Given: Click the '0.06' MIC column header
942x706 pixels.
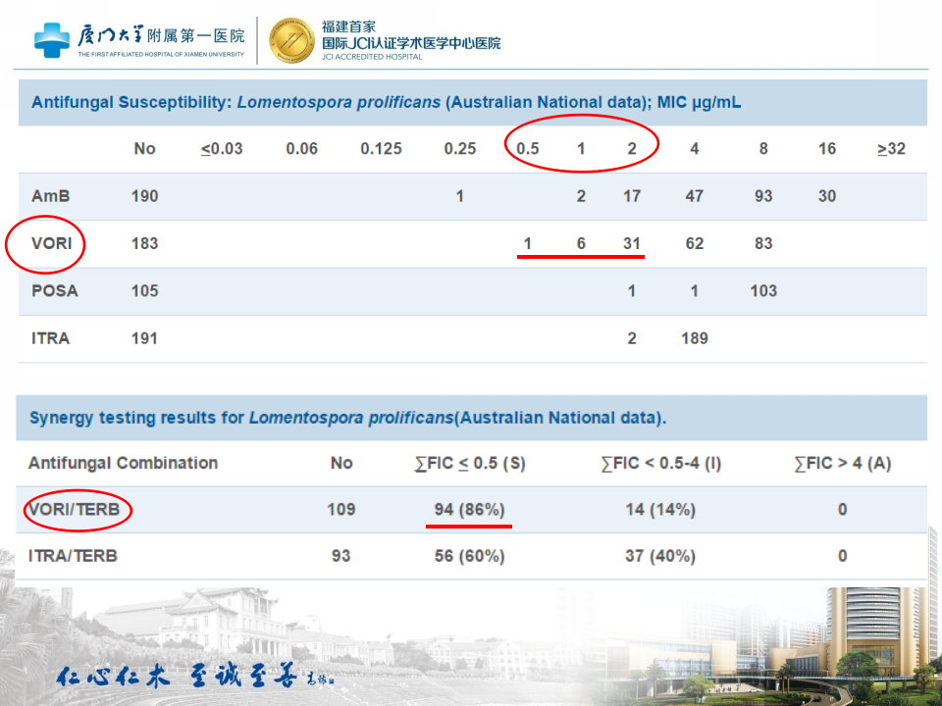Looking at the screenshot, I should [x=301, y=149].
